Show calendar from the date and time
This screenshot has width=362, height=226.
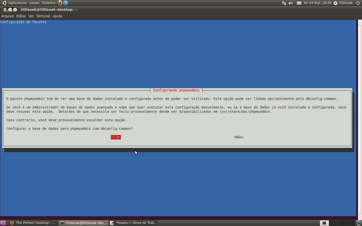click(317, 3)
